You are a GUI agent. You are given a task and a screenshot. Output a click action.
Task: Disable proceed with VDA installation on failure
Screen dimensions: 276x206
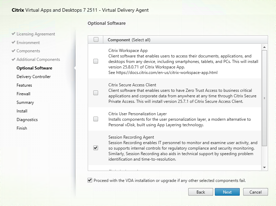point(90,180)
